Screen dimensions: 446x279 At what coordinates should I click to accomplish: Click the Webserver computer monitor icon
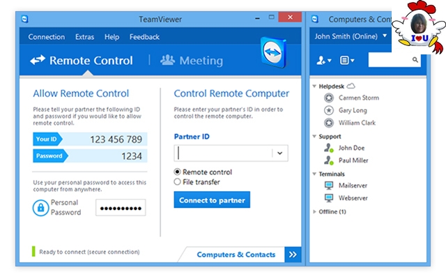(329, 198)
